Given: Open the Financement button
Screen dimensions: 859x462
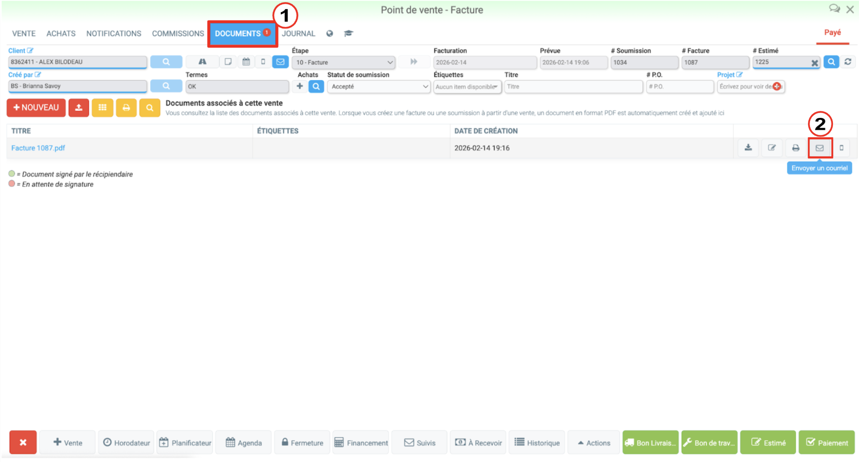Looking at the screenshot, I should click(361, 443).
